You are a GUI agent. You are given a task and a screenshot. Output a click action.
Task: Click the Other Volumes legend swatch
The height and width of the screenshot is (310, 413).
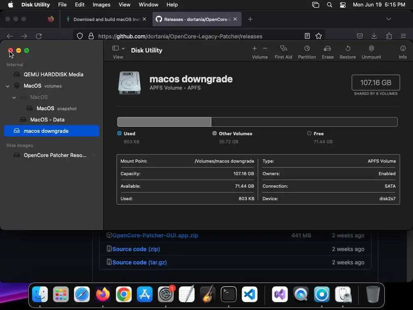pyautogui.click(x=215, y=133)
